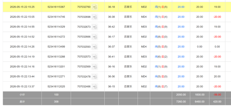The image size is (231, 108).
Task: Select order number 523416114746
Action: pos(56,17)
